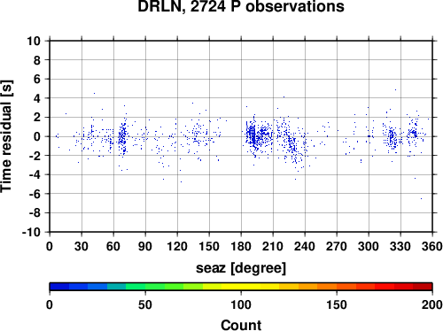Click the dense point cluster near seaz 190

(x=252, y=135)
